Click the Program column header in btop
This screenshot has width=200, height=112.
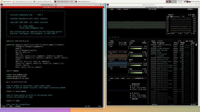[161, 43]
